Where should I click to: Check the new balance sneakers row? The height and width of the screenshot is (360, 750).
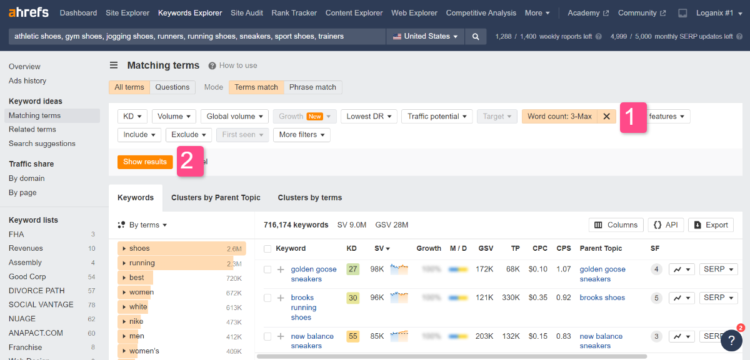pyautogui.click(x=267, y=336)
